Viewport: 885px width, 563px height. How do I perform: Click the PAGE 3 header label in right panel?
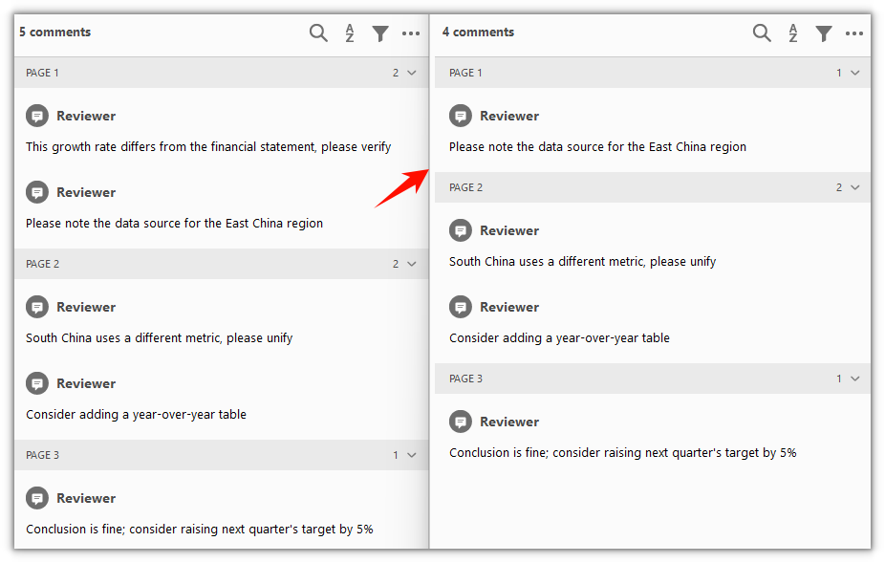click(465, 379)
